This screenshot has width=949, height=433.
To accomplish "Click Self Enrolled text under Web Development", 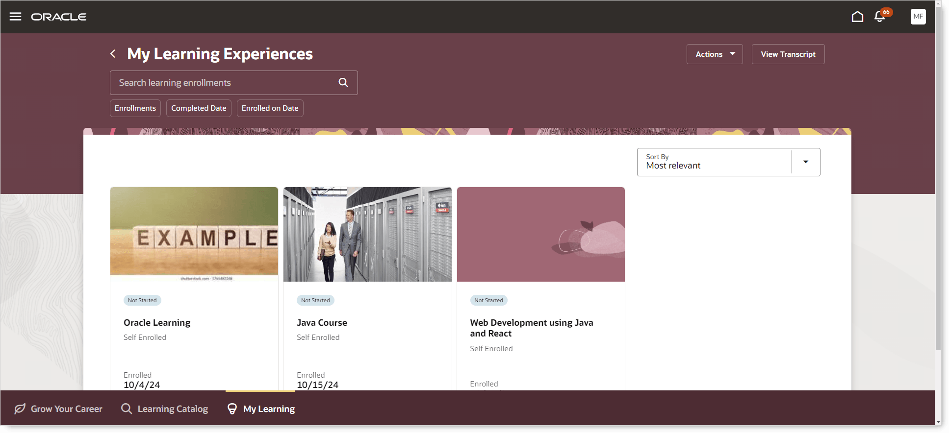I will (x=491, y=349).
